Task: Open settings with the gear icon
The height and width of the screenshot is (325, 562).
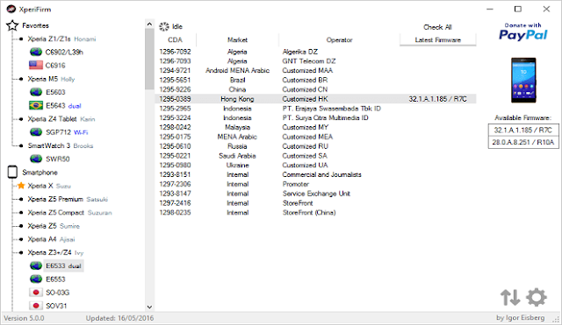Action: [x=537, y=298]
